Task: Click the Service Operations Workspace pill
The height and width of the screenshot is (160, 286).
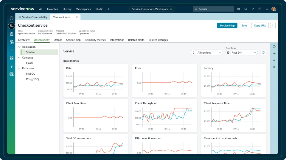Action: [152, 9]
